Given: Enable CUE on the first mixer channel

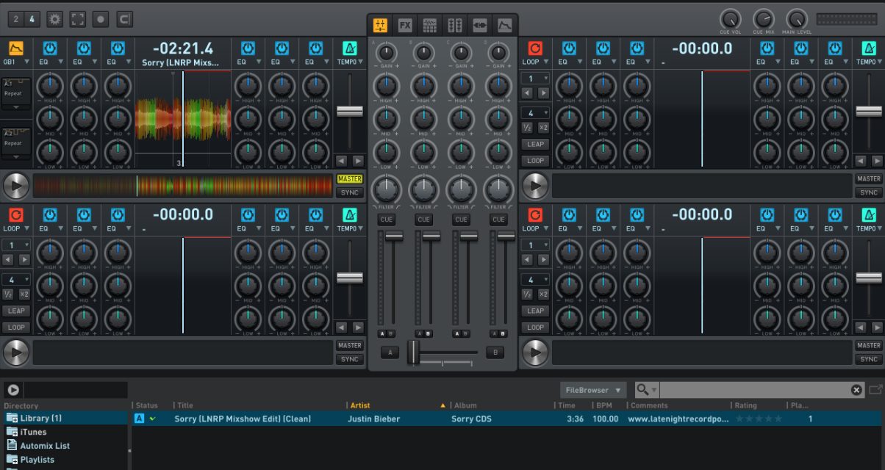Looking at the screenshot, I should click(386, 220).
